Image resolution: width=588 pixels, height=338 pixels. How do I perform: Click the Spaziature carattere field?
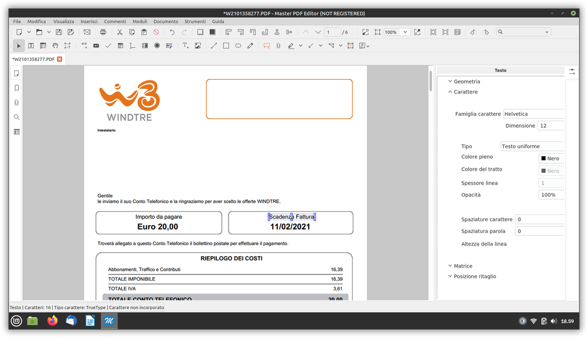[540, 219]
